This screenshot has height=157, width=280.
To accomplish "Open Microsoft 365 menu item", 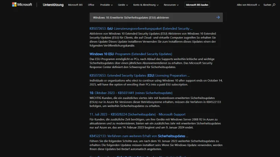I will click(75, 5).
